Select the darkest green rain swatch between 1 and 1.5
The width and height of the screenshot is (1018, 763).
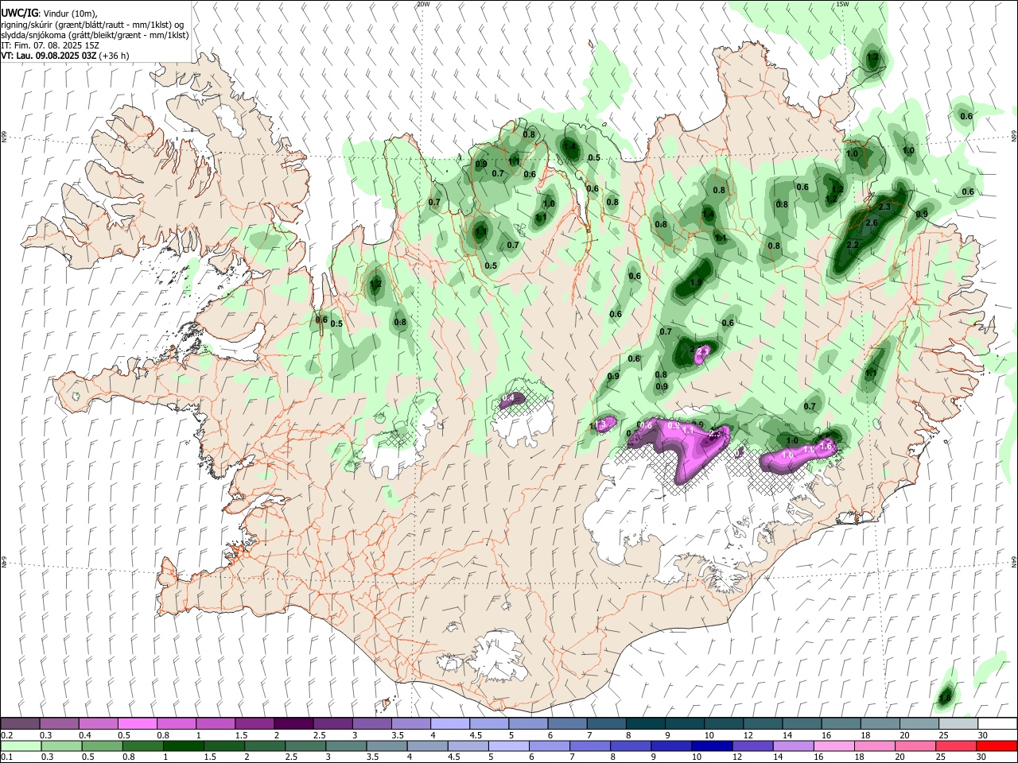click(183, 746)
